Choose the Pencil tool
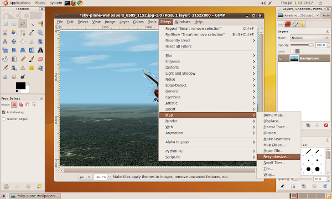This screenshot has width=332, height=199. tap(23, 59)
